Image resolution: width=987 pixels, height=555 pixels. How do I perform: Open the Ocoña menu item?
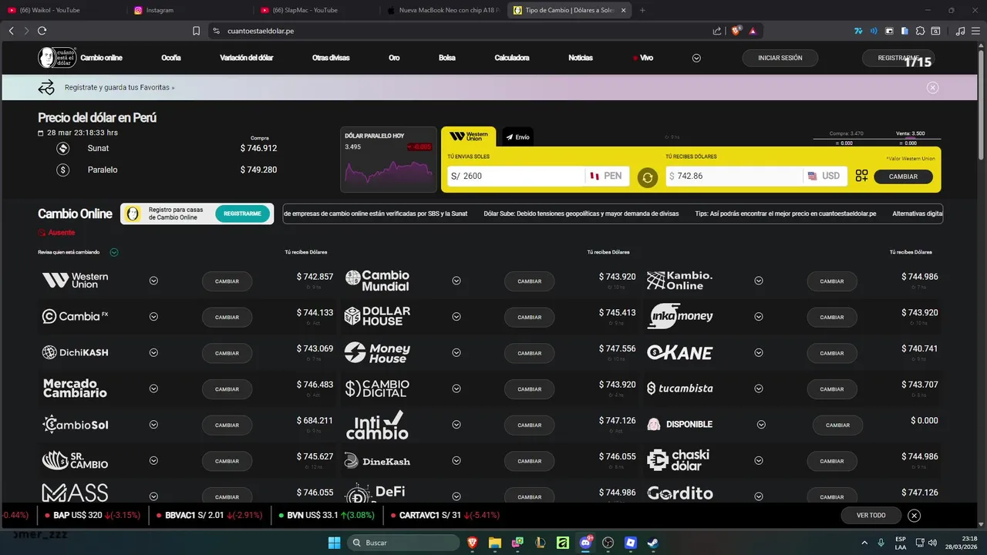[x=171, y=58]
